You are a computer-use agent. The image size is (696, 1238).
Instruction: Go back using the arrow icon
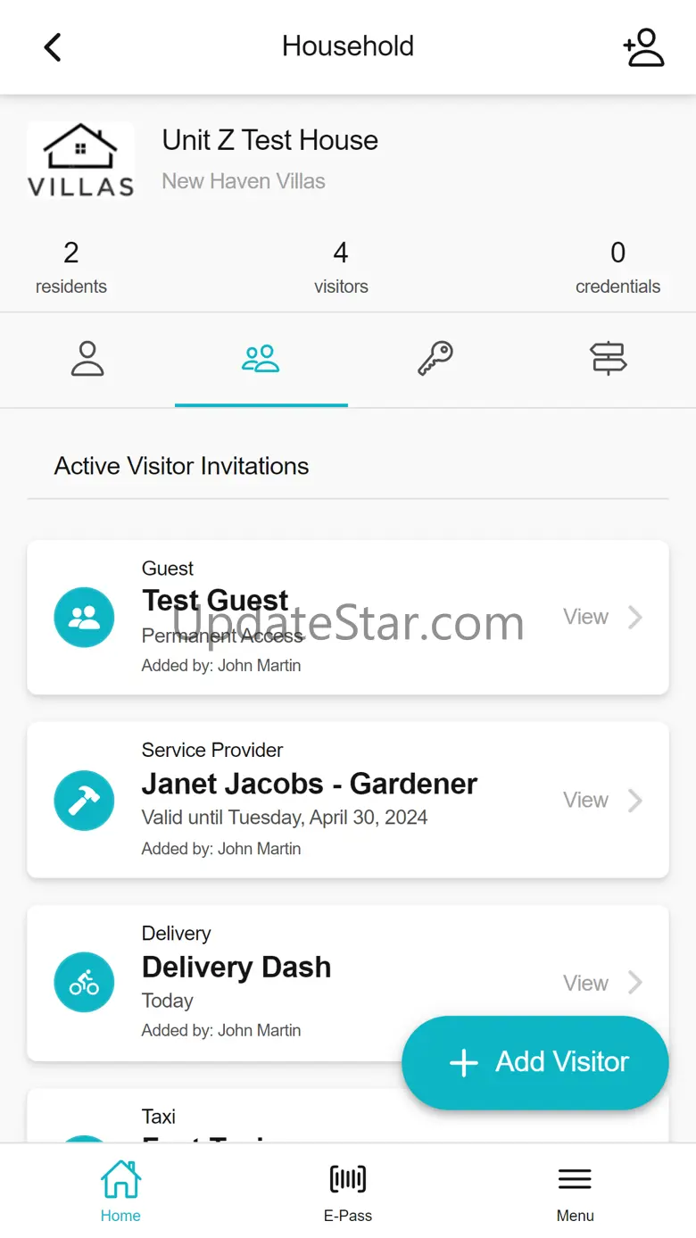[53, 47]
